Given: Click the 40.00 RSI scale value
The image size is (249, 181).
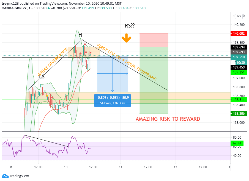Looking at the screenshot, I should point(237,156).
